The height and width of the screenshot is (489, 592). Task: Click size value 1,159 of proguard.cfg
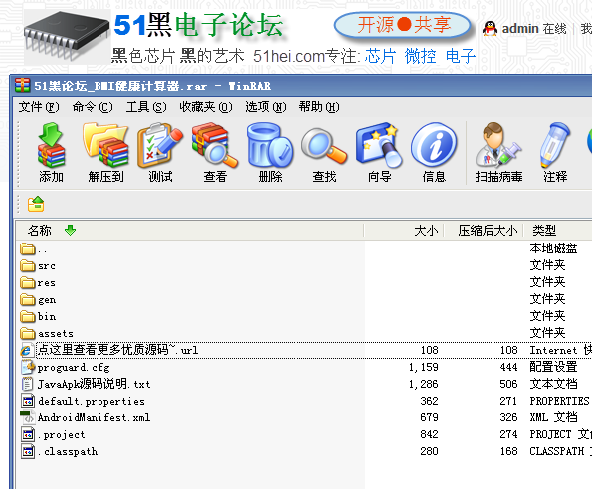[424, 367]
